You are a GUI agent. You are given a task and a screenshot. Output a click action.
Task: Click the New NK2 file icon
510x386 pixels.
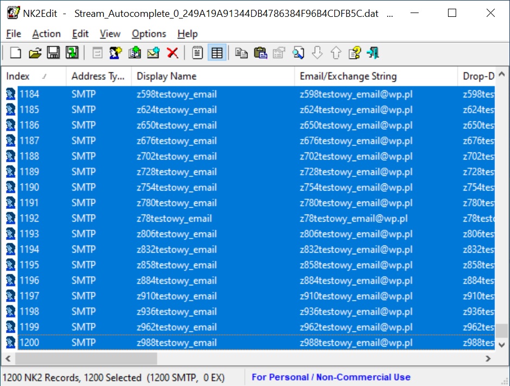(16, 53)
